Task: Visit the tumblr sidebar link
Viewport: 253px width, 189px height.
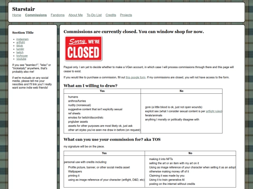Action: point(20,49)
